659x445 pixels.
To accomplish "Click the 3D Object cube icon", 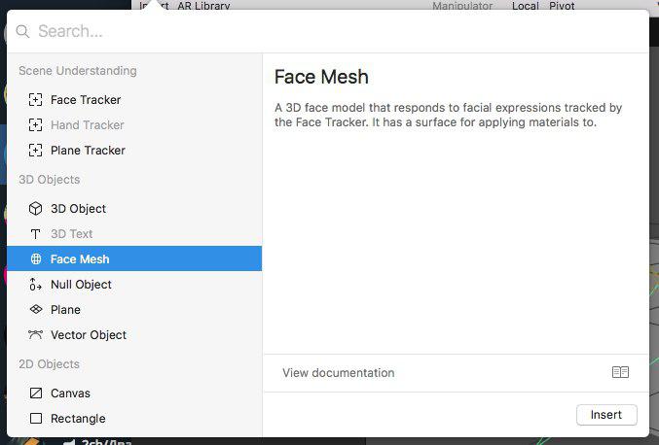I will [x=36, y=209].
